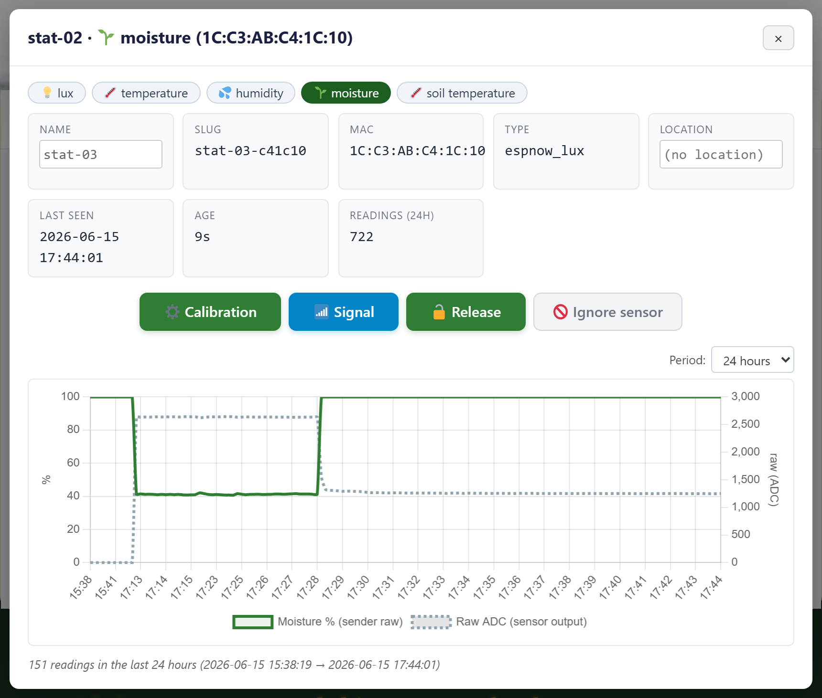Click the Release button
Screen dimensions: 822x698
[x=466, y=312]
